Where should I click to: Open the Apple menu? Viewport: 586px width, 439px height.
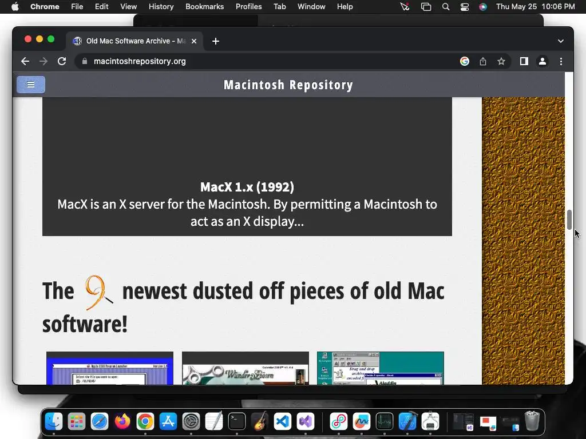[x=15, y=7]
